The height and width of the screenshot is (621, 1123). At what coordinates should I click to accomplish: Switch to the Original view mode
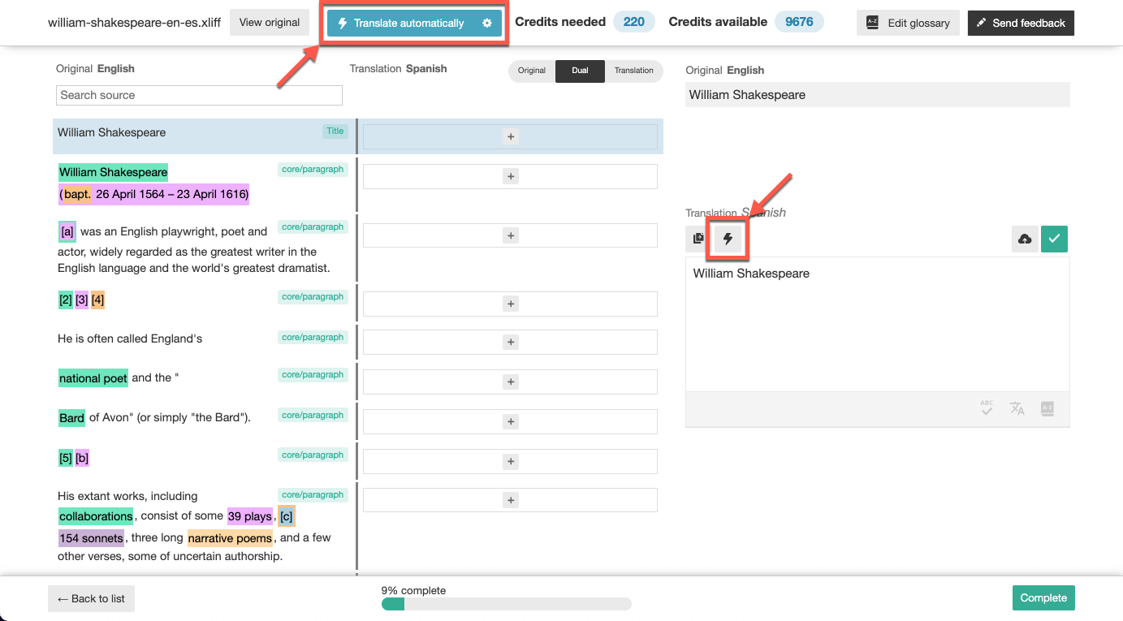[532, 71]
